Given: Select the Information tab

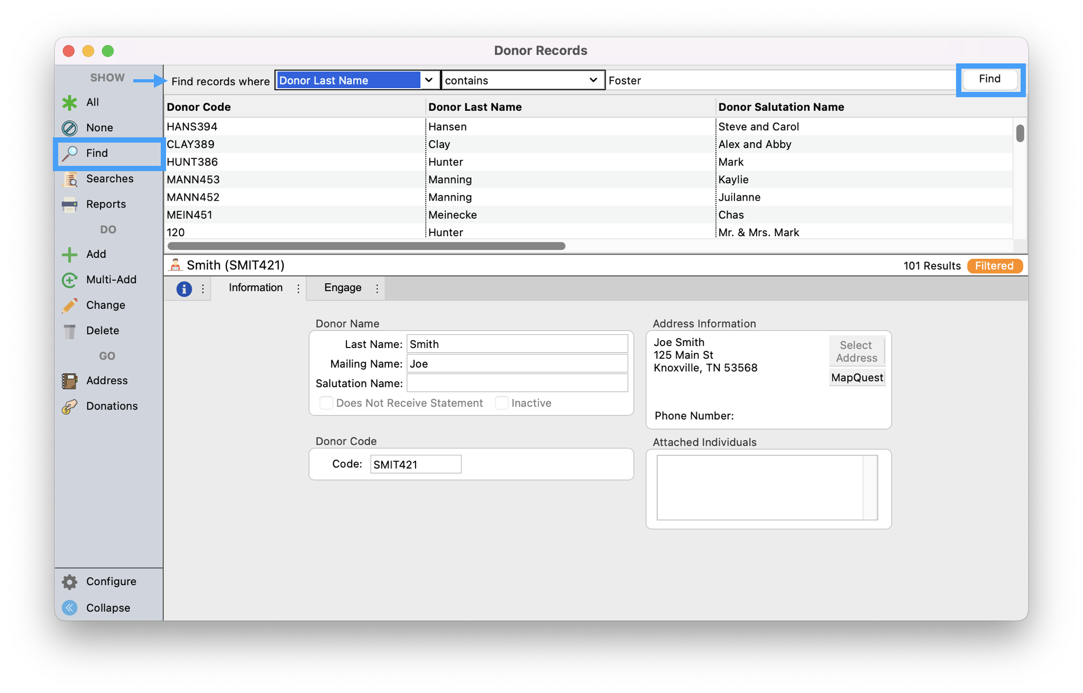Looking at the screenshot, I should coord(255,288).
